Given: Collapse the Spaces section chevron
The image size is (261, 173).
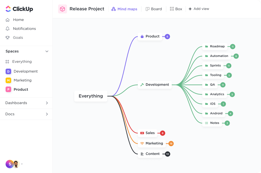Looking at the screenshot, I should [x=47, y=51].
